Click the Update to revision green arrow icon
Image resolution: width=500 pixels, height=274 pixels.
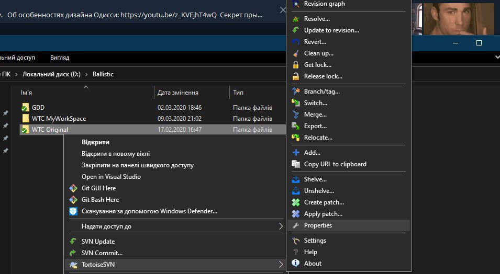pyautogui.click(x=296, y=30)
